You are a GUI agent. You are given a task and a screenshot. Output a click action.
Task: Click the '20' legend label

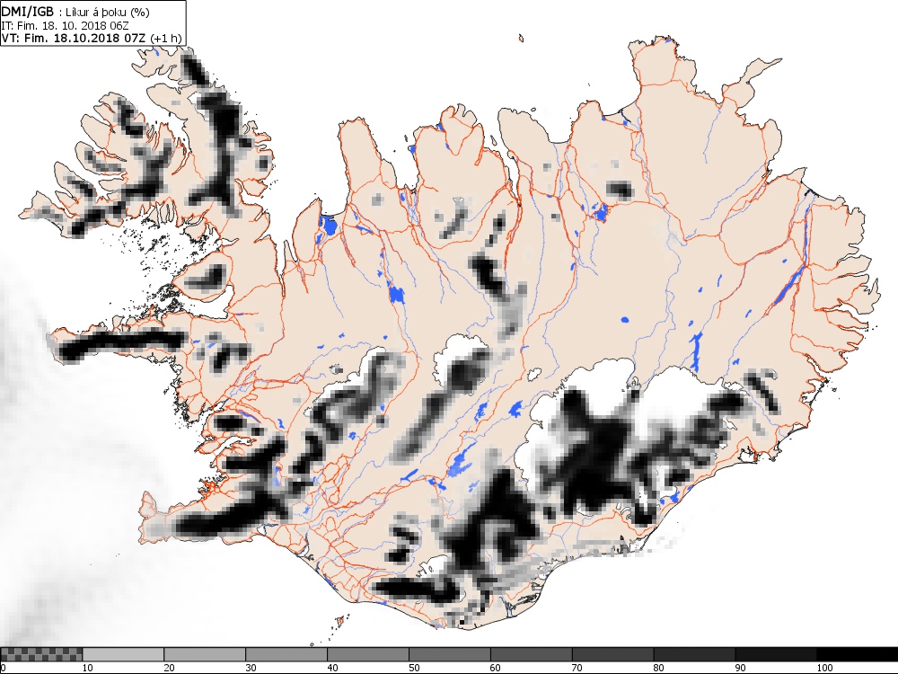(x=170, y=668)
